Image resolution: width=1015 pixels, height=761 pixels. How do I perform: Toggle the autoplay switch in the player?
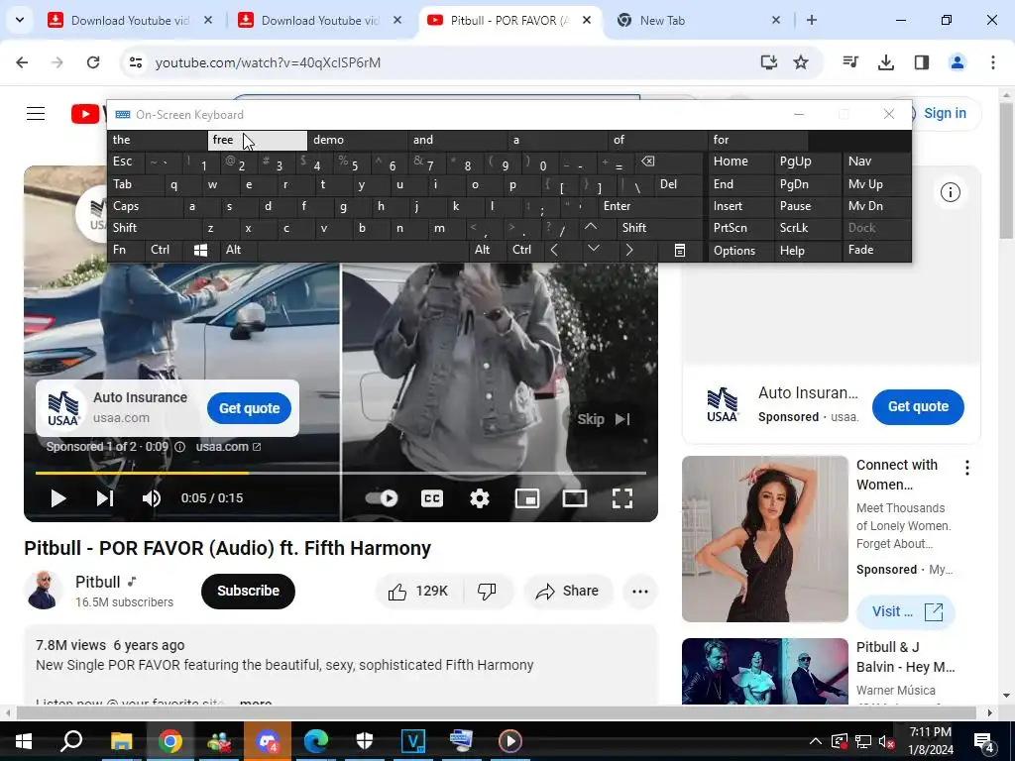pos(382,498)
